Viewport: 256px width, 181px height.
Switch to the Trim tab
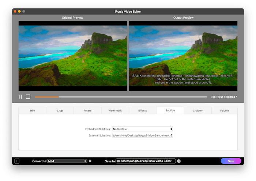coord(32,110)
